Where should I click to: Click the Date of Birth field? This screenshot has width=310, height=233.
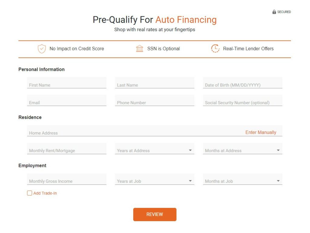[x=242, y=83]
